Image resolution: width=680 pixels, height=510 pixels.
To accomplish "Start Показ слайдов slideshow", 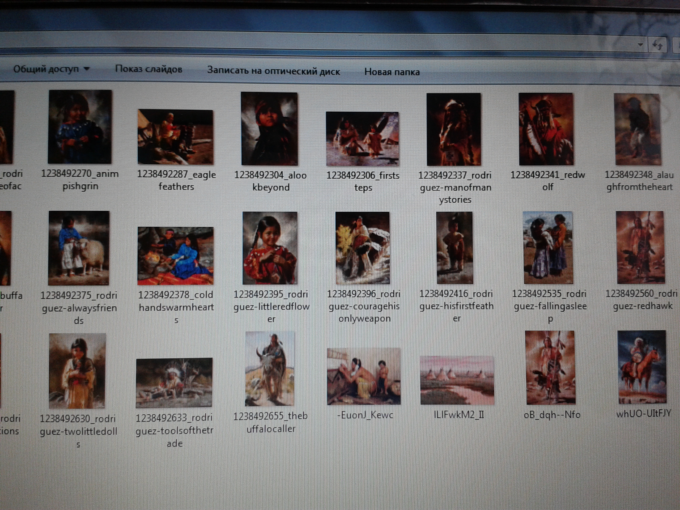I will 148,69.
